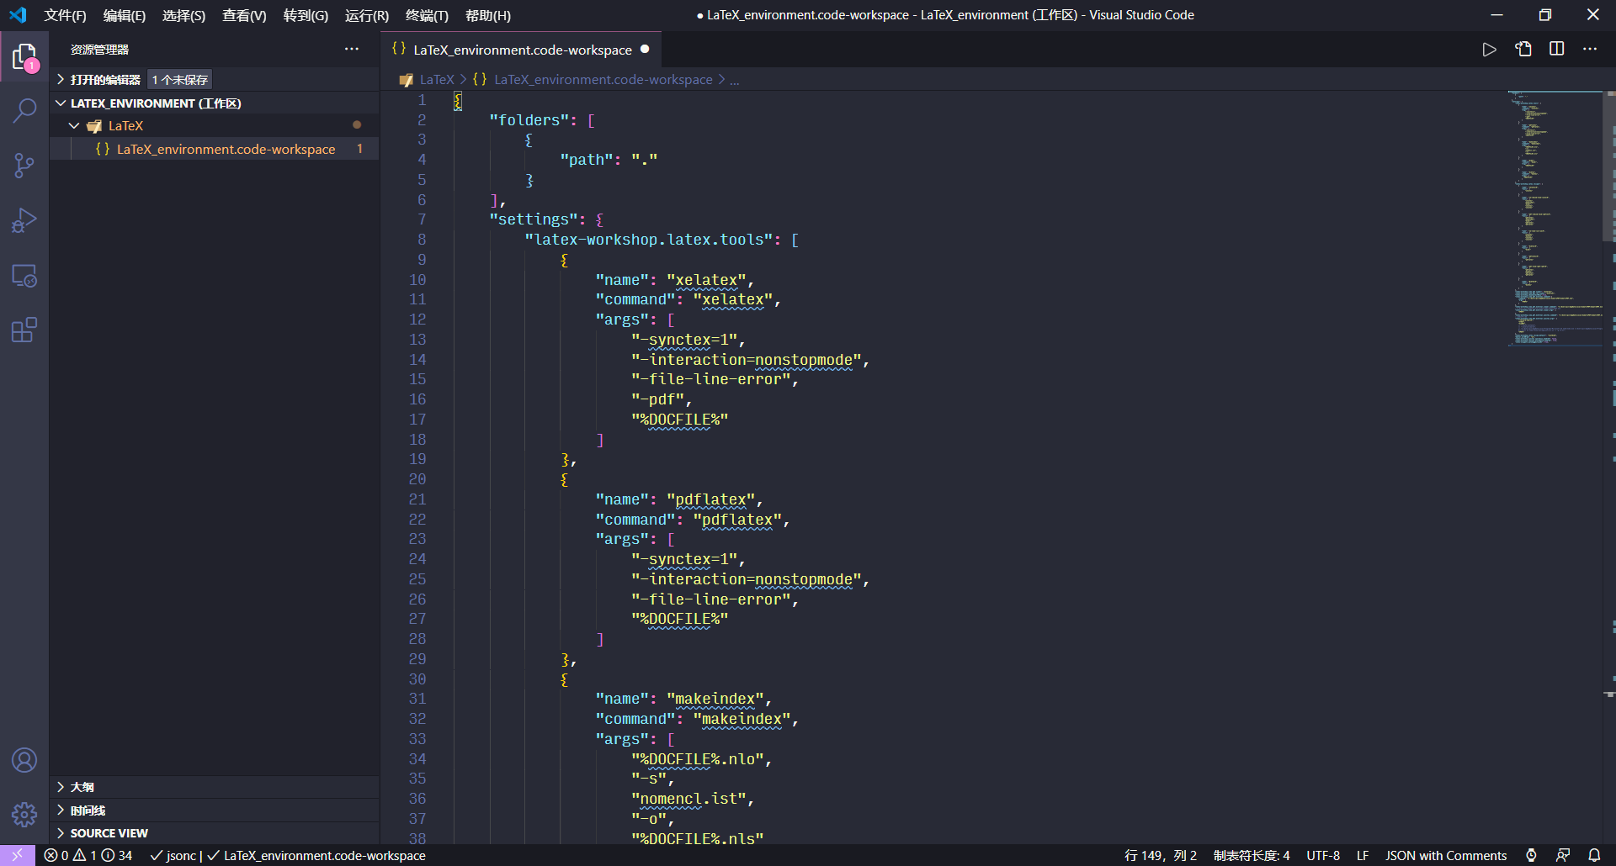
Task: Expand the SOURCE VIEW panel
Action: 109,833
